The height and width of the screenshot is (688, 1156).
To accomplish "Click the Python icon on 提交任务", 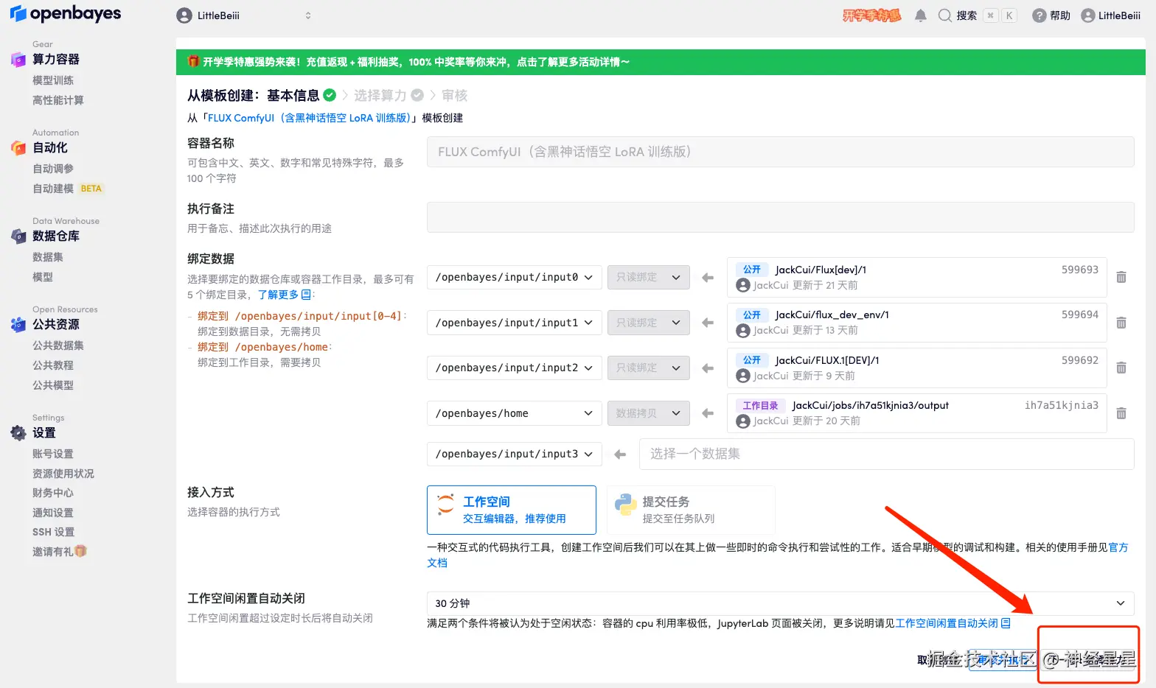I will tap(625, 505).
